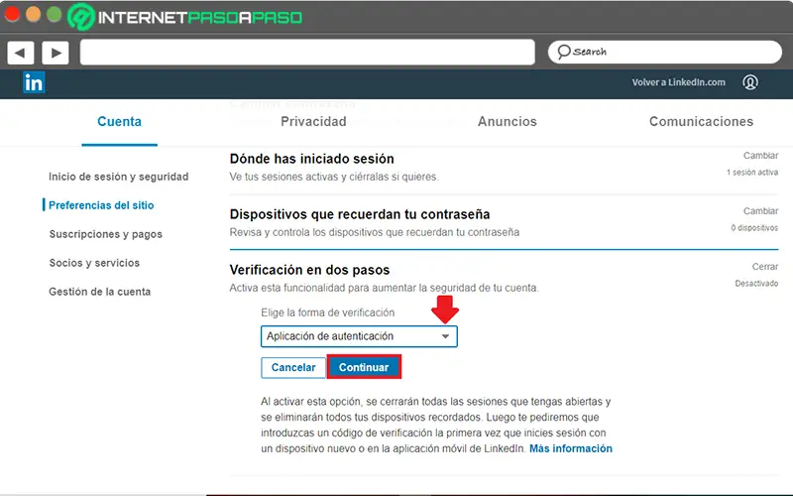Click the browser back arrow button
Viewport: 793px width, 496px height.
click(21, 53)
